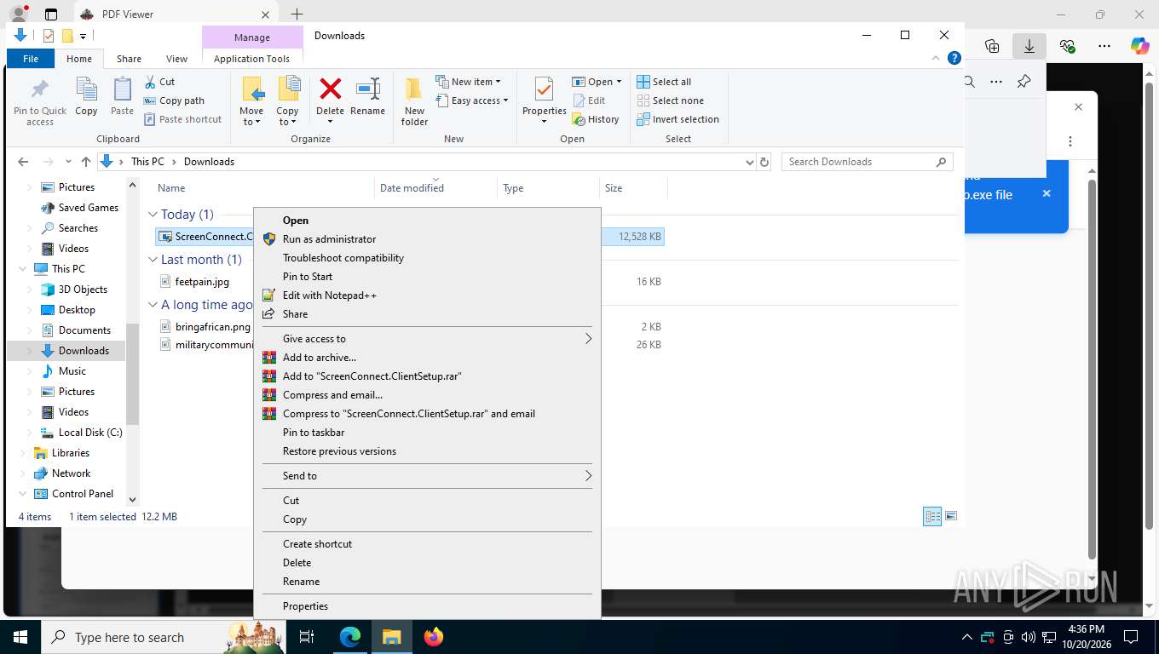The width and height of the screenshot is (1159, 654).
Task: Click the Rename ribbon icon
Action: (x=367, y=89)
